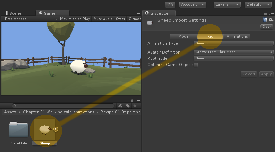Switch to the Model tab

[x=184, y=36]
